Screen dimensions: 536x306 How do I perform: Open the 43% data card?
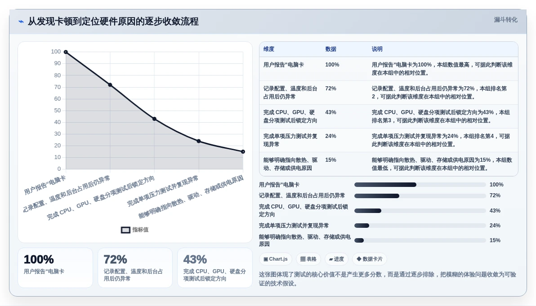(214, 268)
